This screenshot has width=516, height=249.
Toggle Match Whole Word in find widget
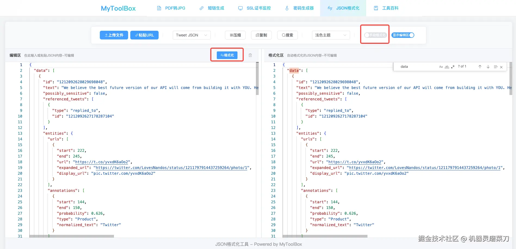click(447, 67)
